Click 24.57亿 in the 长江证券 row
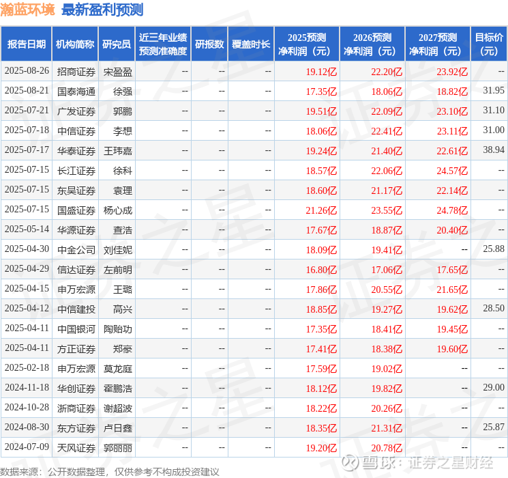The image size is (508, 478). (x=452, y=170)
